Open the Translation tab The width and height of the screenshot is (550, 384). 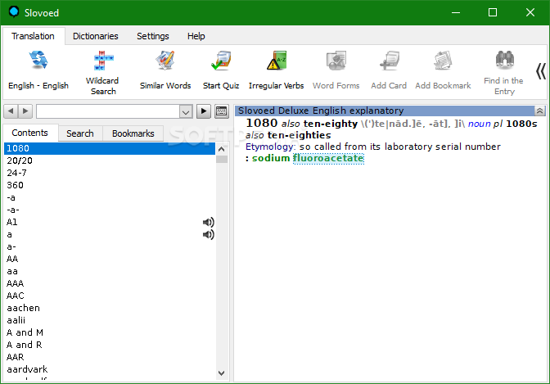(33, 36)
